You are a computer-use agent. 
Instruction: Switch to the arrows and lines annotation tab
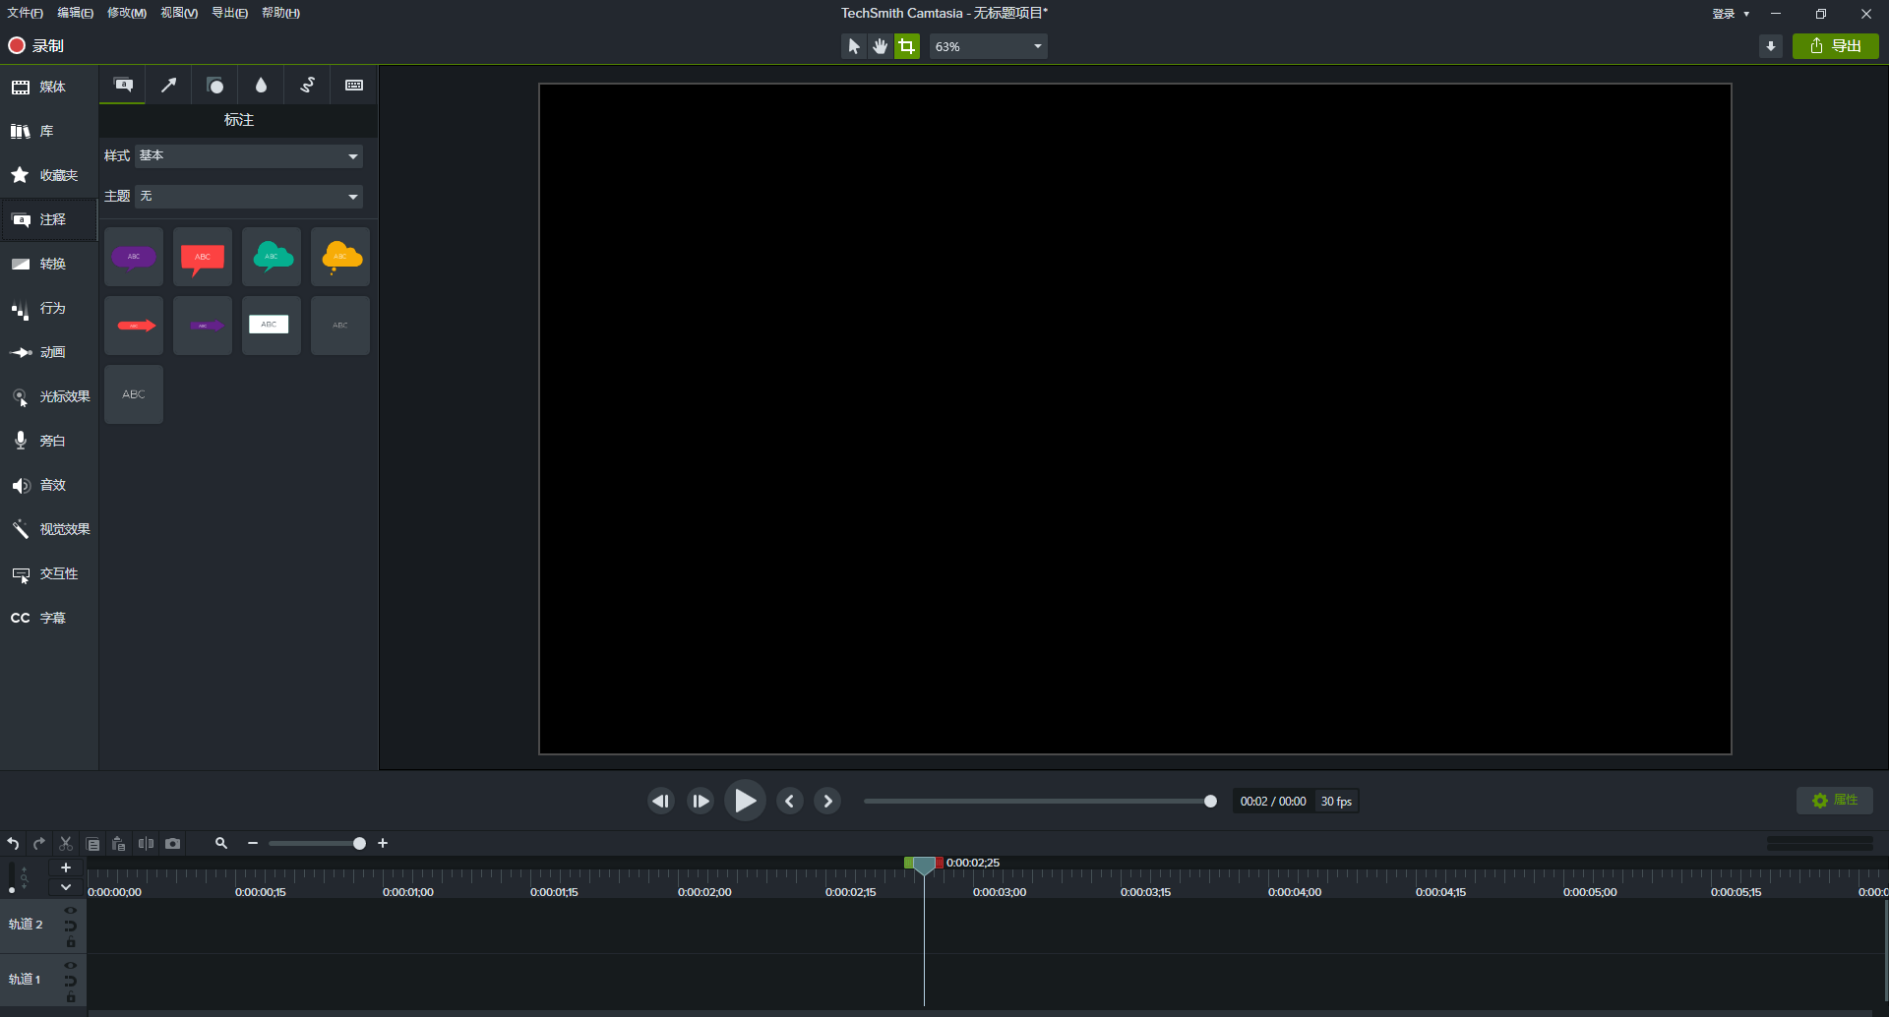click(169, 86)
